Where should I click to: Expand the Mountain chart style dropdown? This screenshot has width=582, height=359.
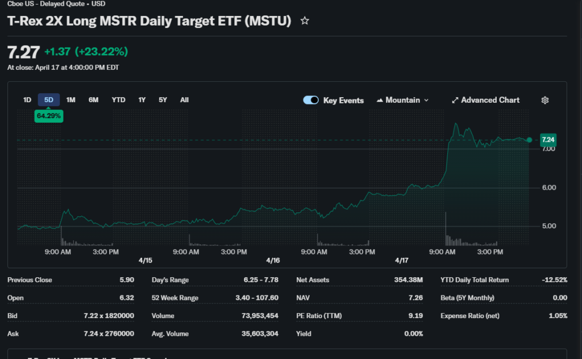coord(426,100)
